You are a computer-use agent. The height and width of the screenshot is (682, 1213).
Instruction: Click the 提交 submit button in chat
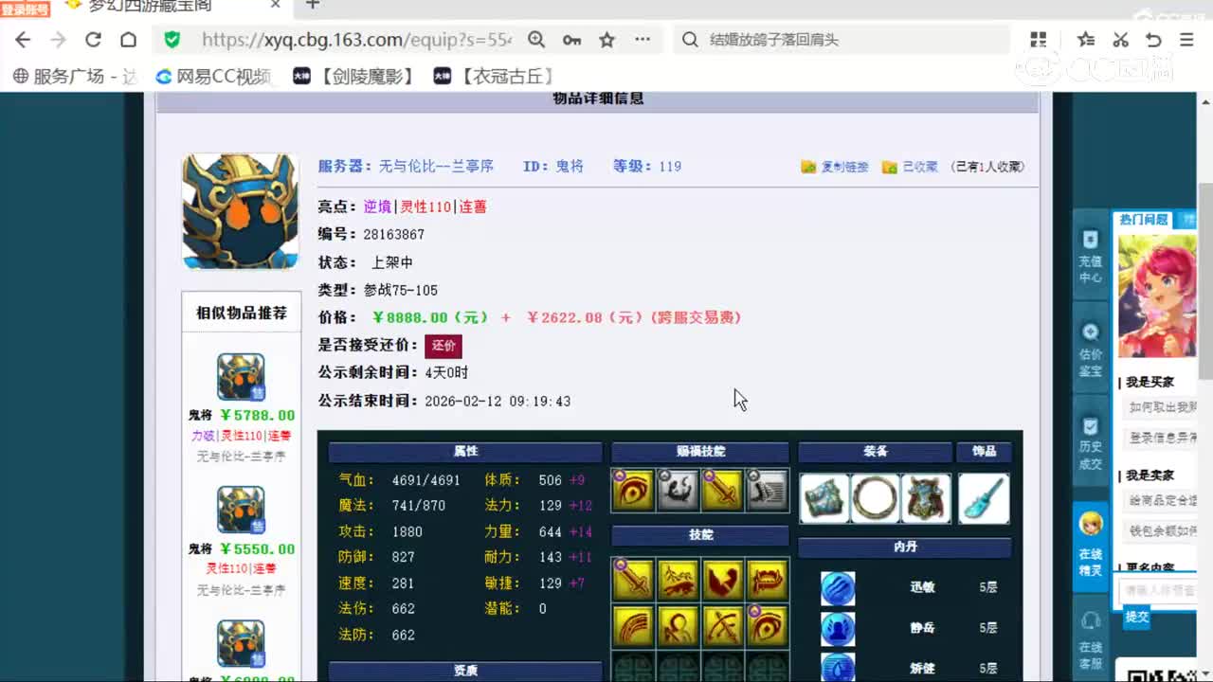(x=1137, y=617)
